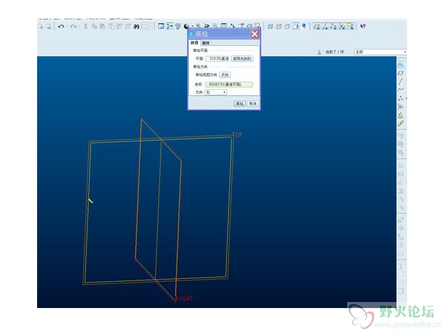Expand the appearance sphere dropdown arrow
Screen dimensions: 445x333
tap(192, 26)
